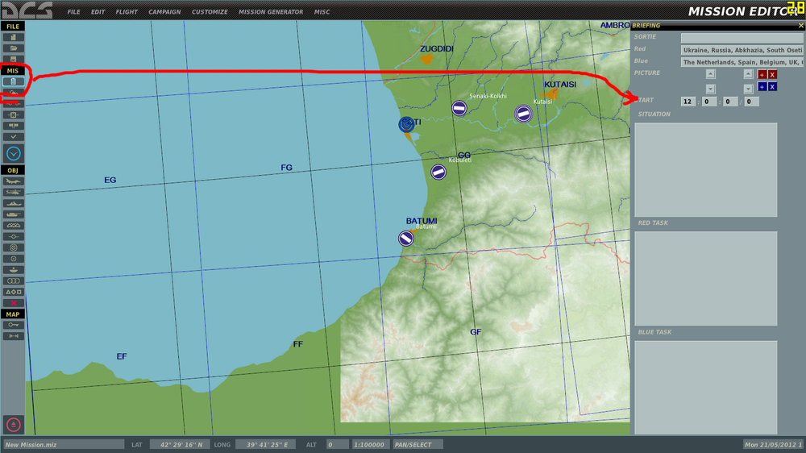The height and width of the screenshot is (453, 806).
Task: Click the New Mission file icon
Action: [x=14, y=37]
